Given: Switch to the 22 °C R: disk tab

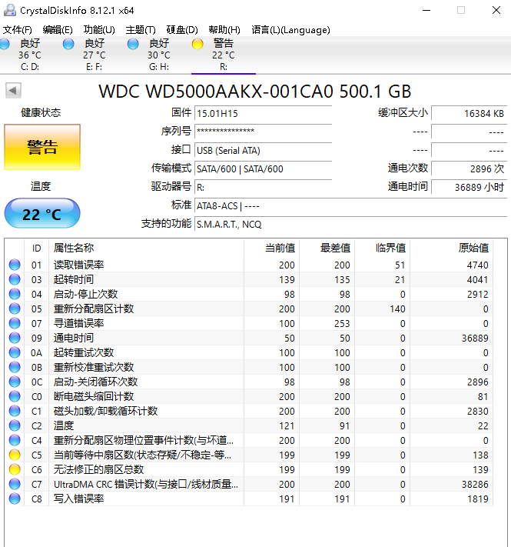Looking at the screenshot, I should [224, 55].
